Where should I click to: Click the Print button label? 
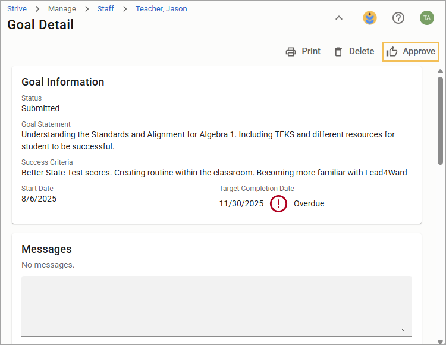[311, 51]
